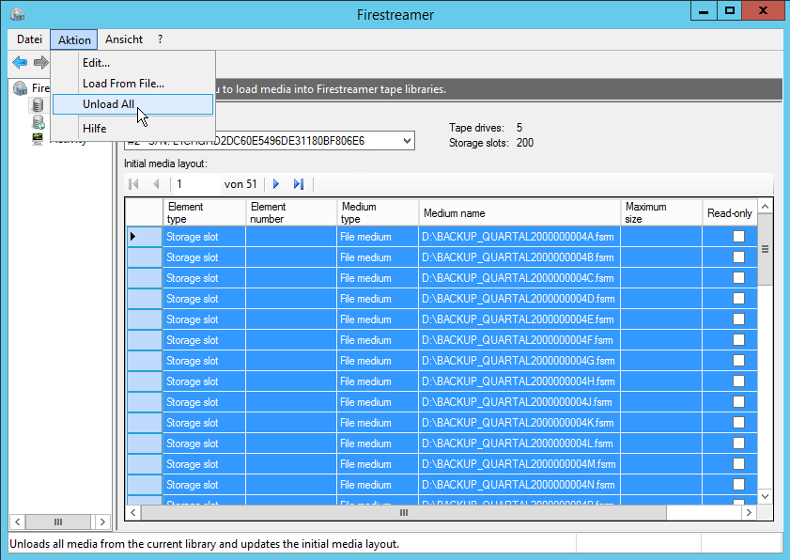Jump to last page of media layout

pos(299,184)
